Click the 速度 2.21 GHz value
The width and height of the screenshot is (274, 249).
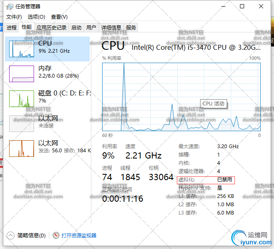coord(144,156)
